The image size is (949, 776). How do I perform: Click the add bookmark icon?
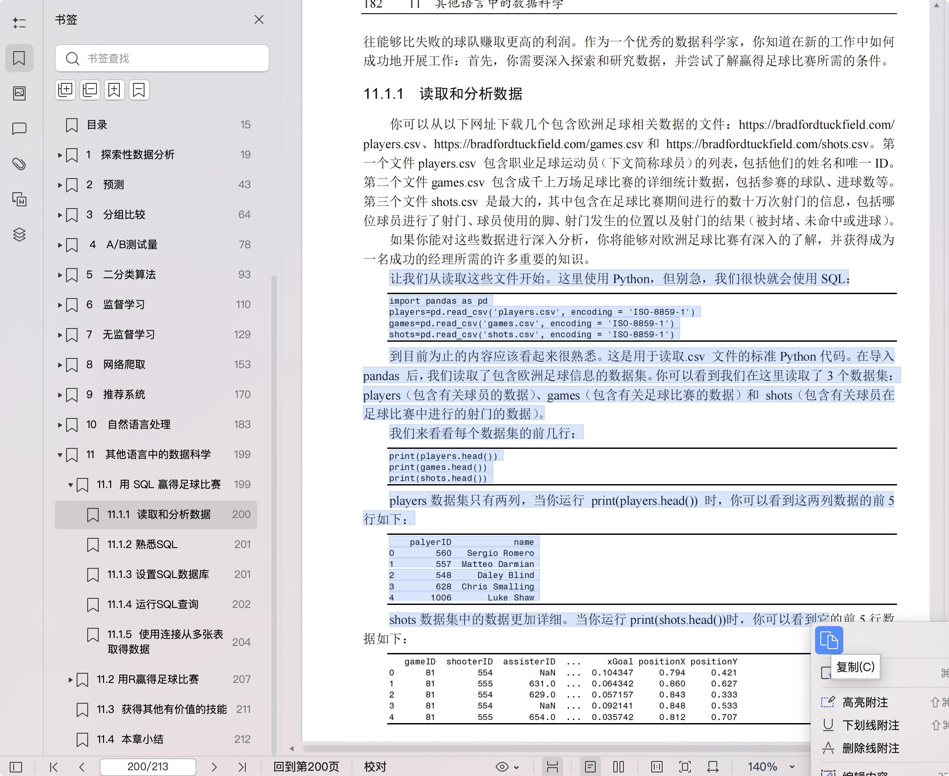114,90
